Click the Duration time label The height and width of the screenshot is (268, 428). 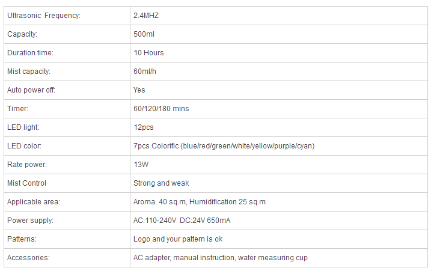(x=30, y=53)
